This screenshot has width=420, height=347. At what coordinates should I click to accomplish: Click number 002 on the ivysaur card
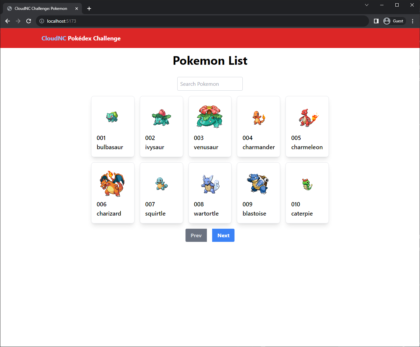150,138
